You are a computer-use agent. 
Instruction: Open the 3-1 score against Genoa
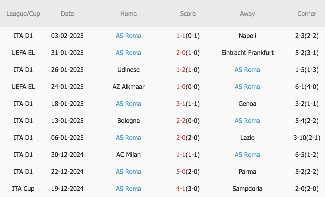[180, 104]
